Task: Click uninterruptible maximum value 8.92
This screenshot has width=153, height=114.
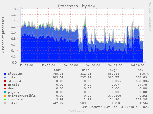Action: coord(143,96)
